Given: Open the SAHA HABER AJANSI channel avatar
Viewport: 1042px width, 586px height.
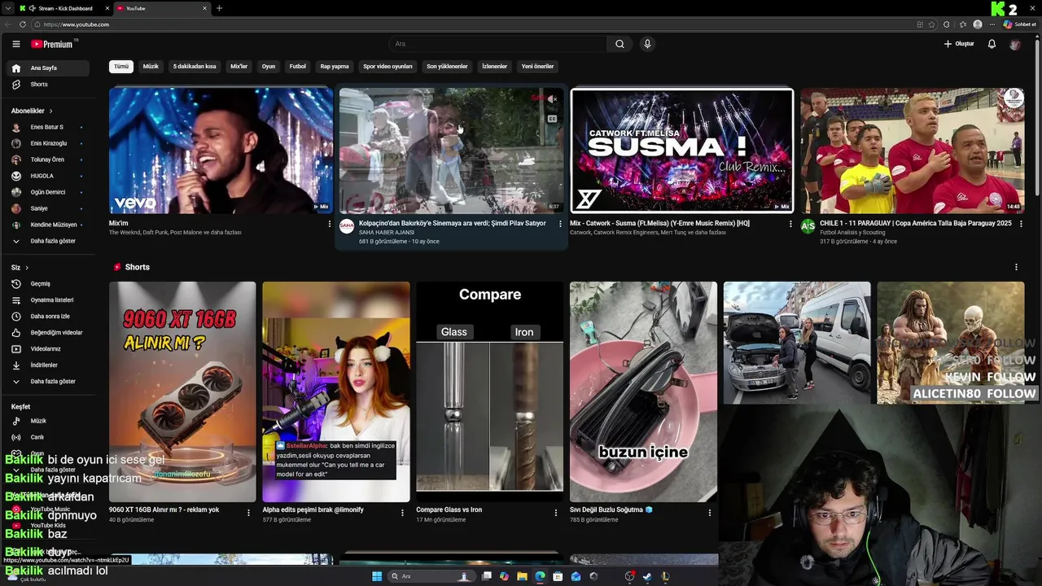Looking at the screenshot, I should (x=347, y=226).
